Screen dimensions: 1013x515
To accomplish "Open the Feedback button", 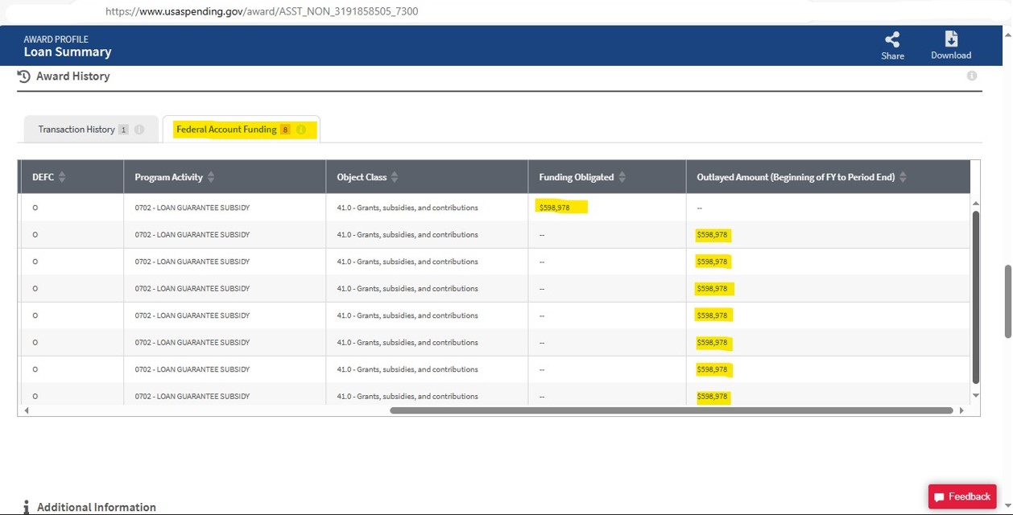I will pyautogui.click(x=962, y=496).
